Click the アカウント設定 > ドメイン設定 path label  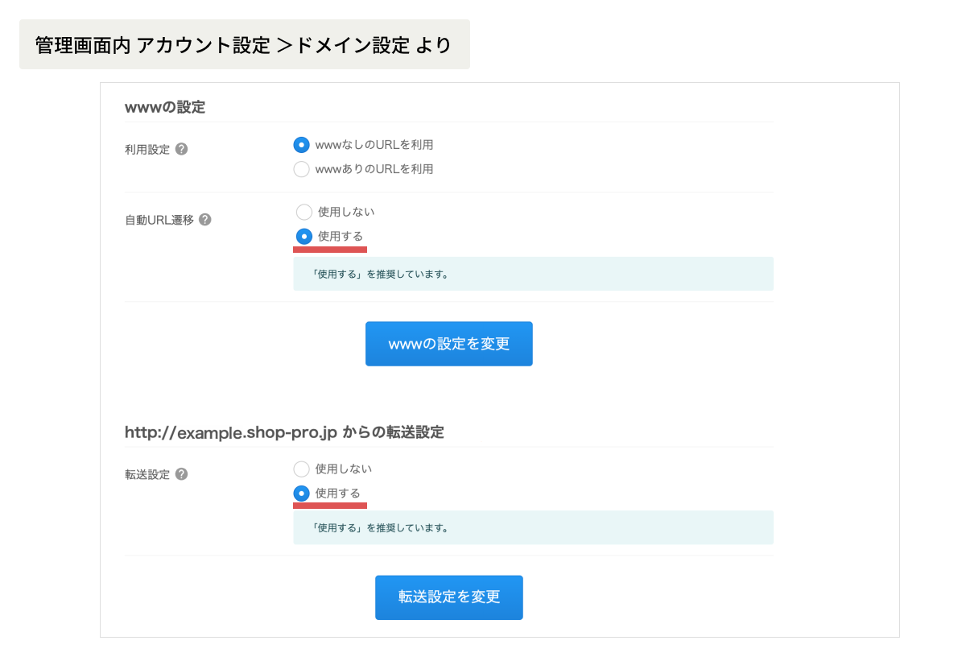point(244,45)
